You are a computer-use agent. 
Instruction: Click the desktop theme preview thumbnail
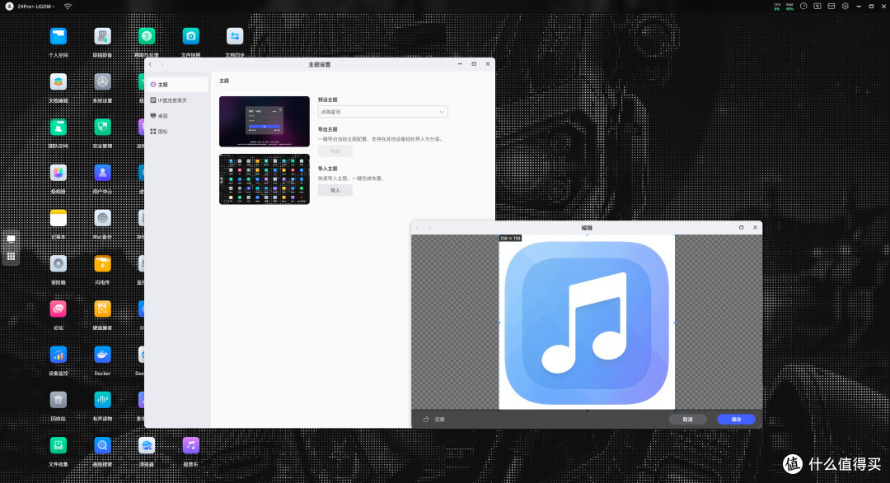[265, 179]
